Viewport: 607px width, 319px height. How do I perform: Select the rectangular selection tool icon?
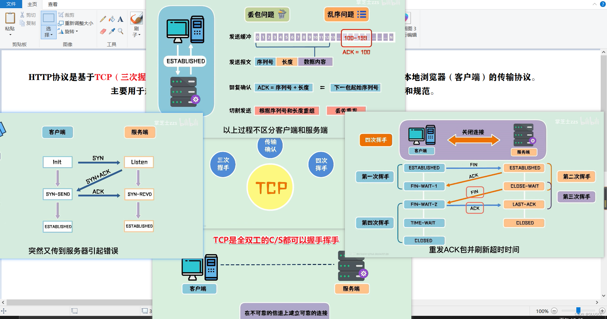[48, 18]
